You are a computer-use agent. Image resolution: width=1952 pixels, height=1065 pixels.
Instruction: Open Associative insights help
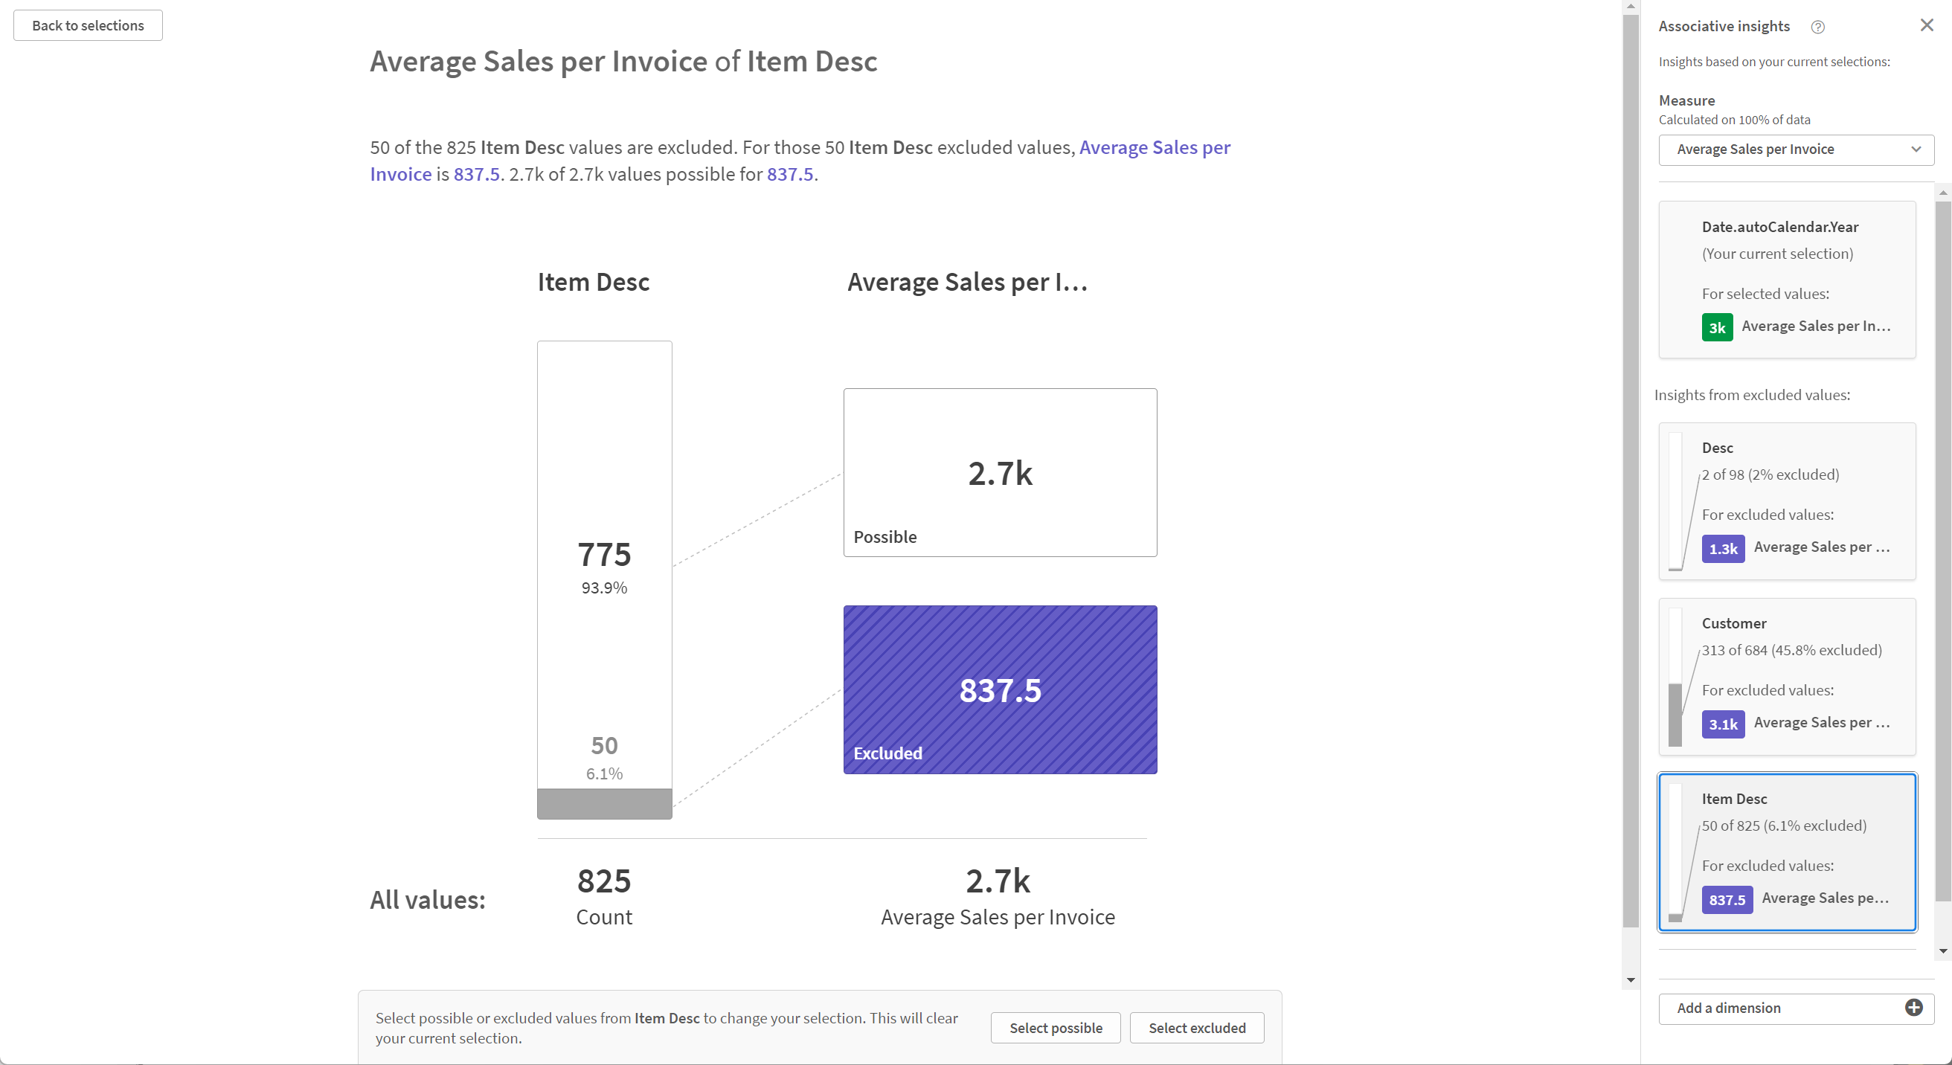pyautogui.click(x=1818, y=27)
